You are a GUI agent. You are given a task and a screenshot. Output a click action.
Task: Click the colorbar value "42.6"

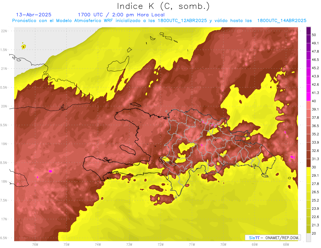coord(315,85)
